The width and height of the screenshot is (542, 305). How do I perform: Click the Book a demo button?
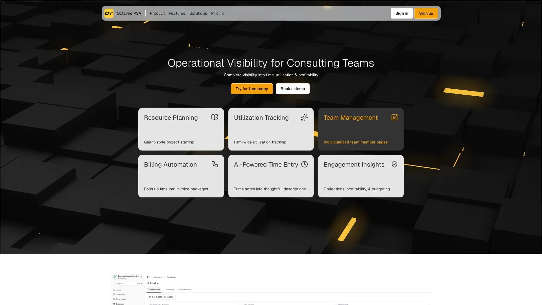[292, 89]
